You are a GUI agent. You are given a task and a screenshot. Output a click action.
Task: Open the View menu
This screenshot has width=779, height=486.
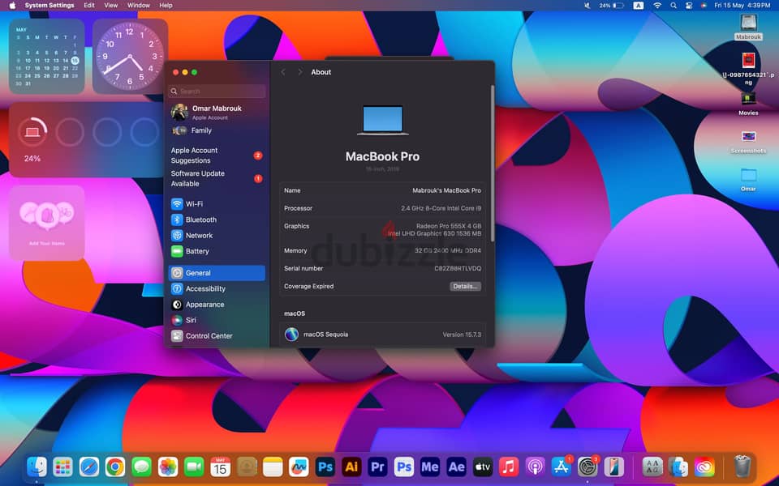111,6
